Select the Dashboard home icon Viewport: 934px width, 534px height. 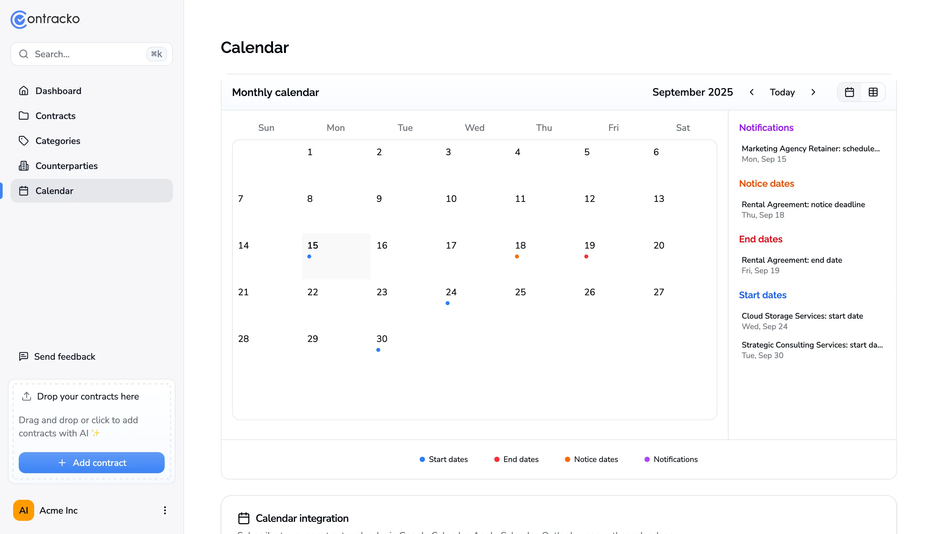24,91
